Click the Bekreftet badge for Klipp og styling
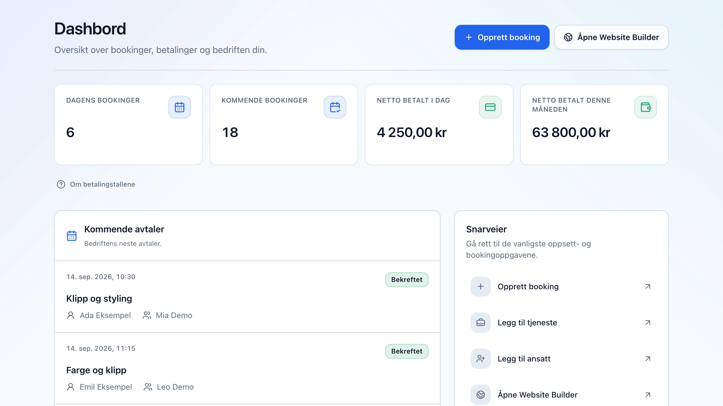723x406 pixels. pos(407,280)
